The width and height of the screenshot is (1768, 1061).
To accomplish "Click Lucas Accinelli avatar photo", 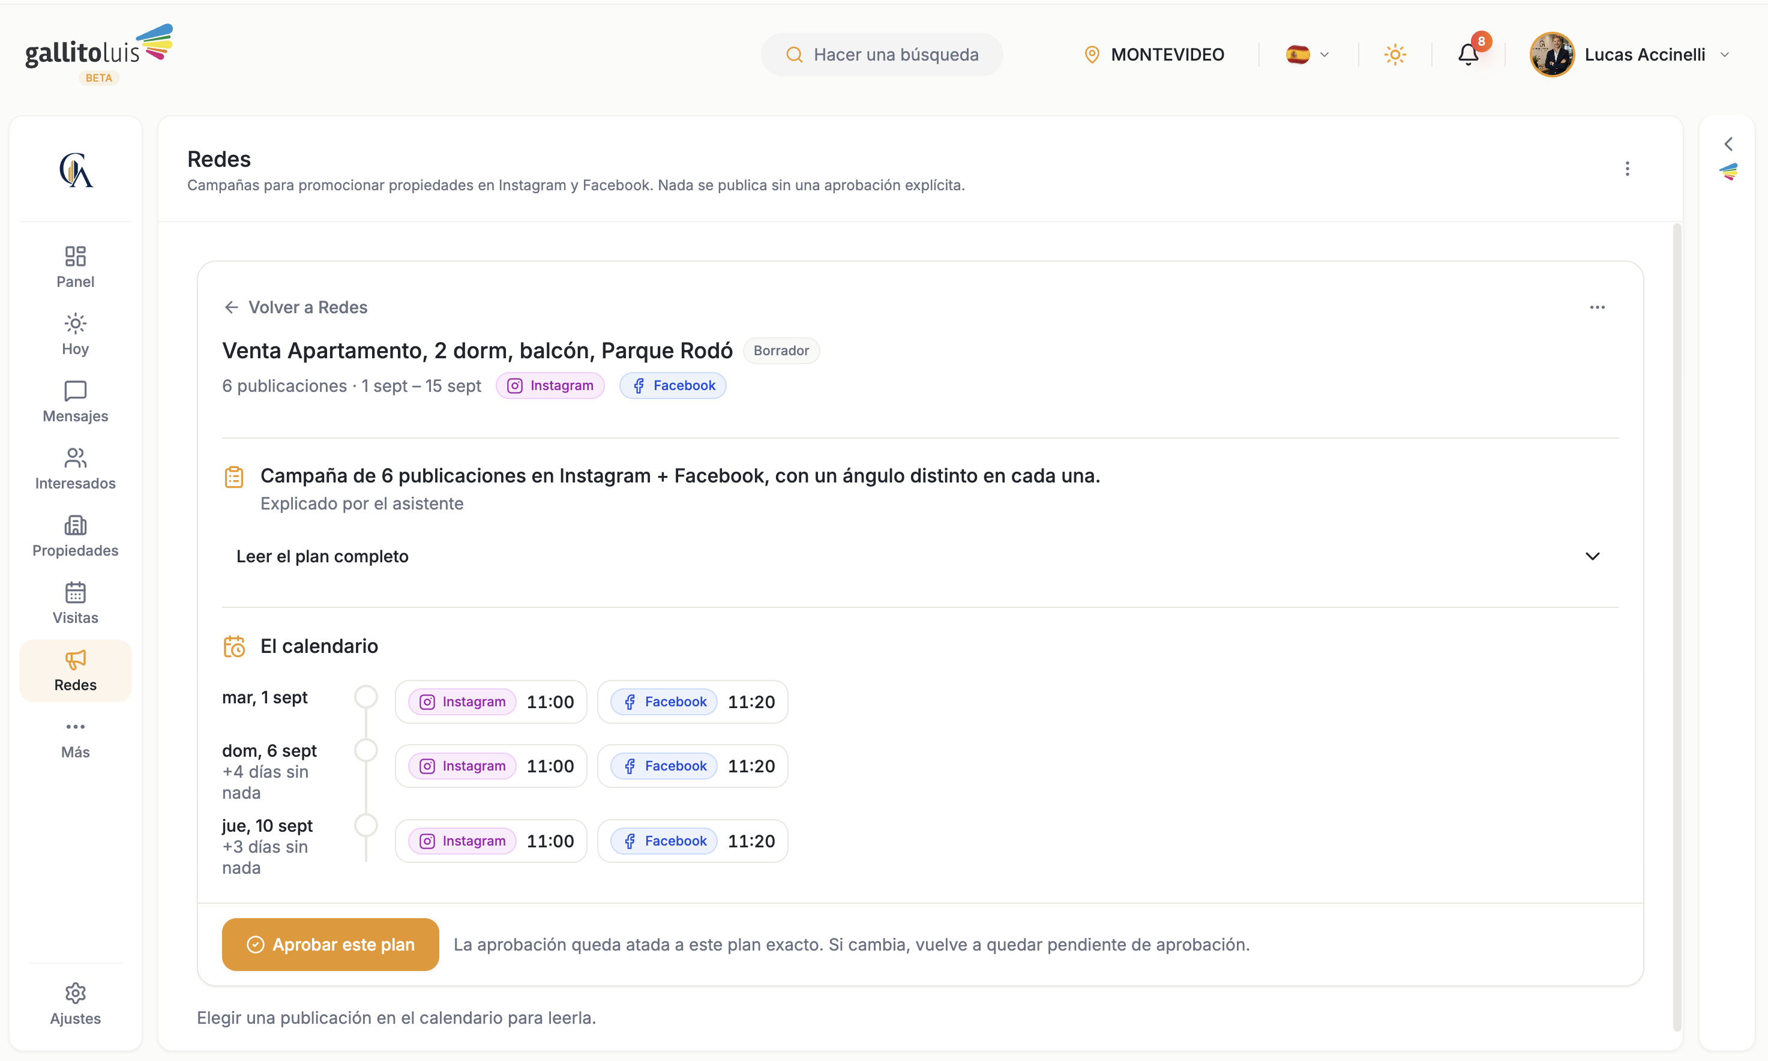I will pyautogui.click(x=1551, y=55).
